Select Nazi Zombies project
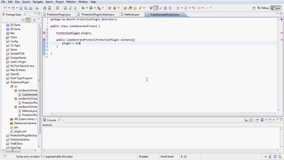This screenshot has height=160, width=284. click(18, 70)
